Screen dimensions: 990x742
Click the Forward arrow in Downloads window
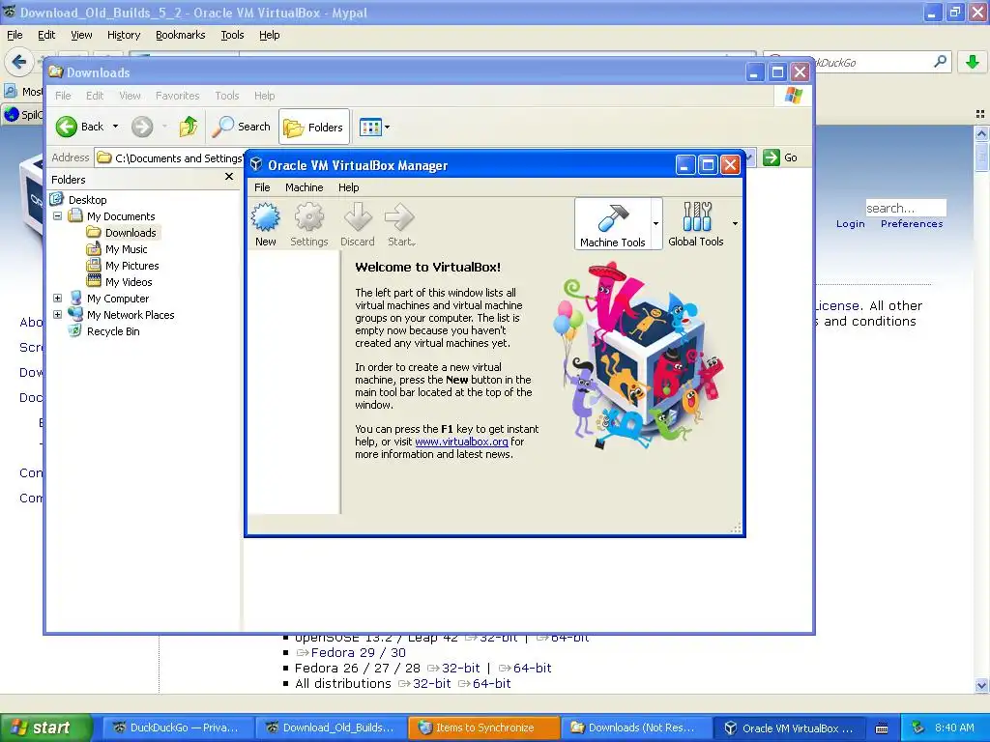(142, 127)
